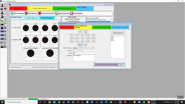Screen dimensions: 185x104
Task: Click the pair list vertical scrollbar
Action: (125, 47)
